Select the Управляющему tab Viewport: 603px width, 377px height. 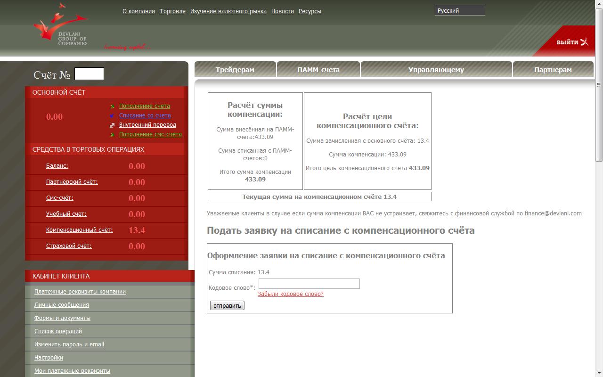coord(436,70)
